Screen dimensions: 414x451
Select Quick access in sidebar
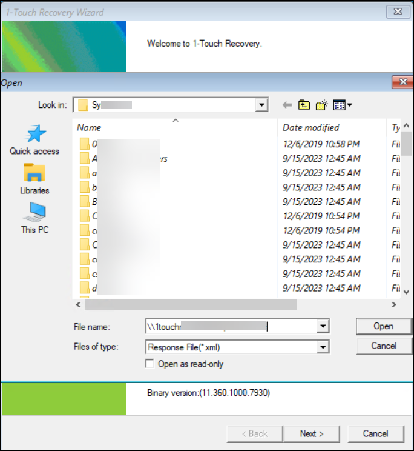pos(34,140)
